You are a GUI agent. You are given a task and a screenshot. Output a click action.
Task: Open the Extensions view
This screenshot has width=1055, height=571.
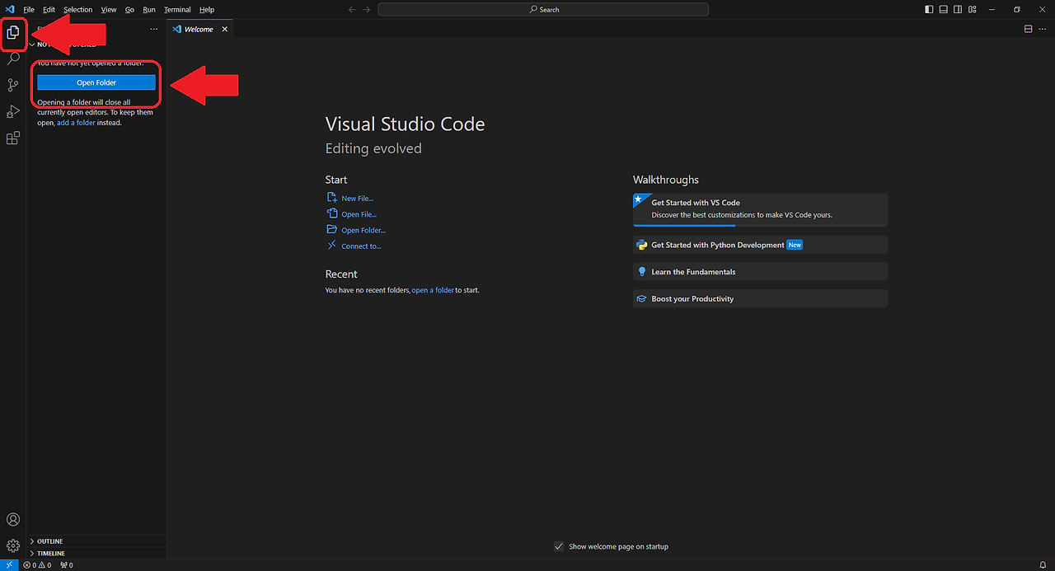point(13,138)
